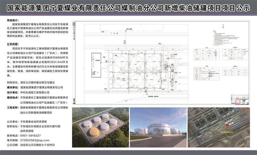
Task: Select the designer name '中石化洛阳工程有限公司'
Action: click(35, 92)
